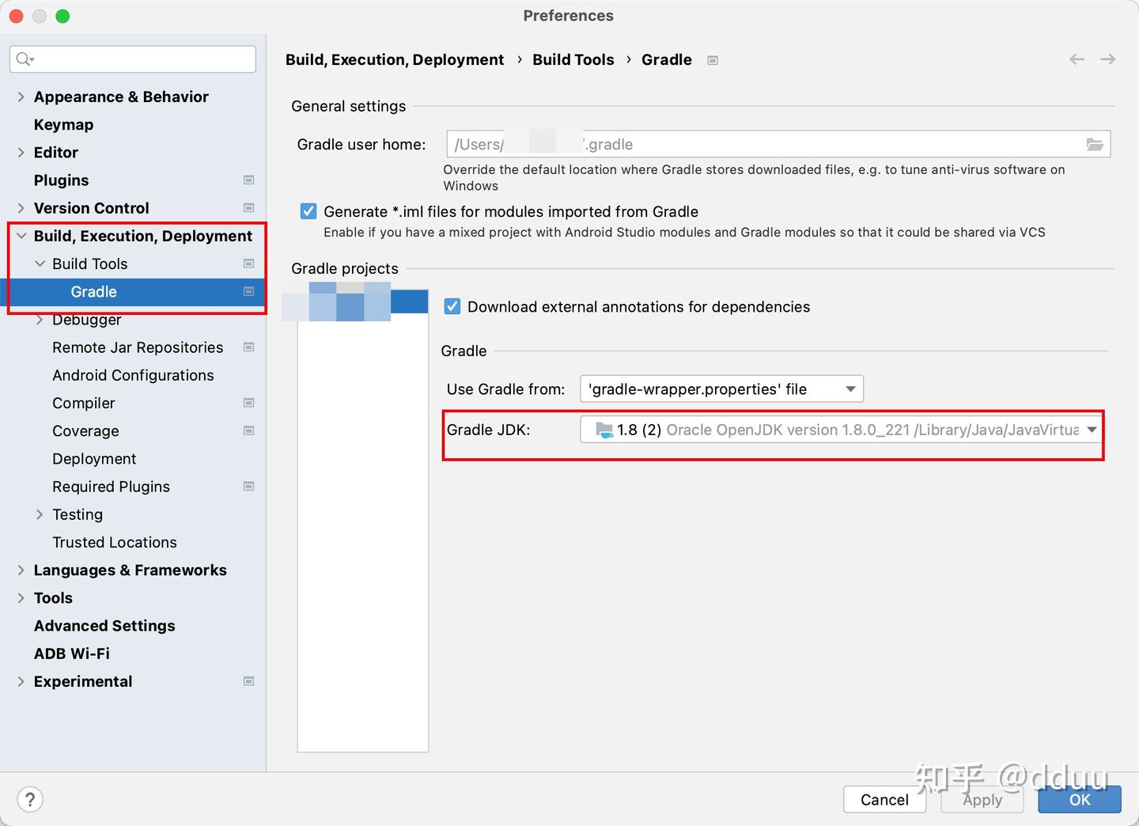Click the project-level icon beside Compiler
This screenshot has width=1139, height=826.
point(248,403)
